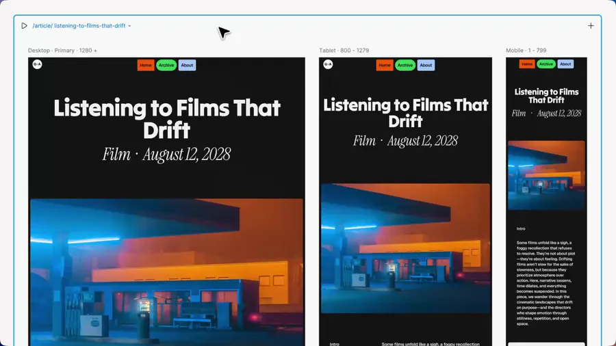Select the Desktop Primary 1280 breakpoint label

coord(62,51)
